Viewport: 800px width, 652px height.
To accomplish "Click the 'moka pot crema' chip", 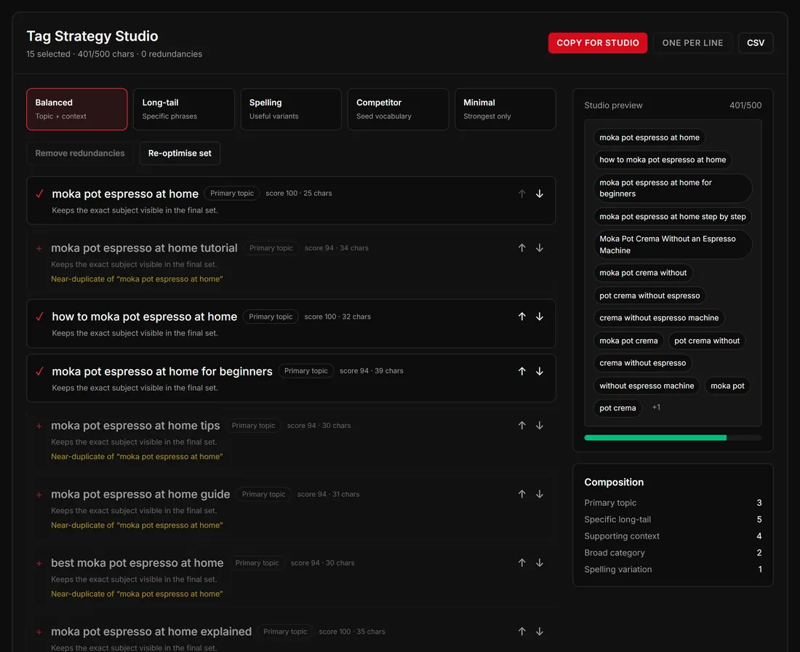I will 628,341.
